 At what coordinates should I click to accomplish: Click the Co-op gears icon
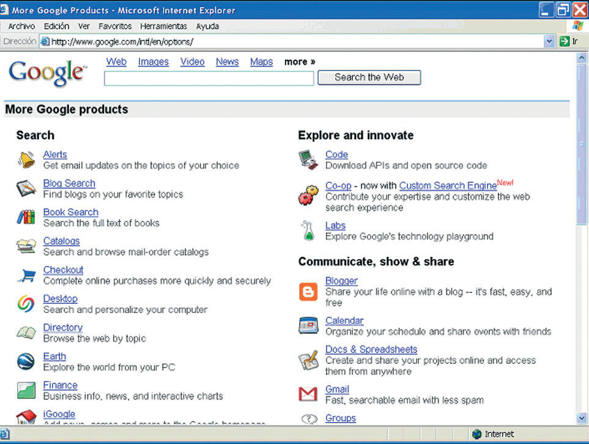pos(308,196)
